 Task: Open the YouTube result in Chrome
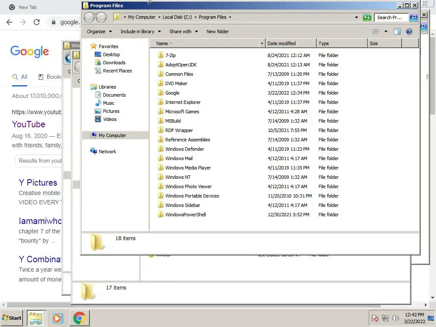tap(29, 124)
